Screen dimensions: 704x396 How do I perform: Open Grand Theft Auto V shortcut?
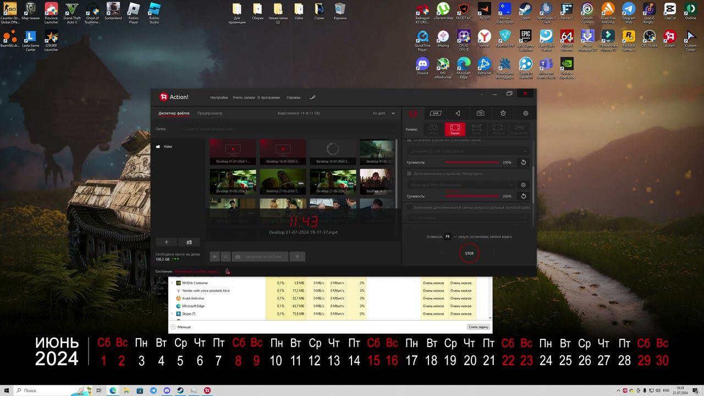pyautogui.click(x=71, y=13)
